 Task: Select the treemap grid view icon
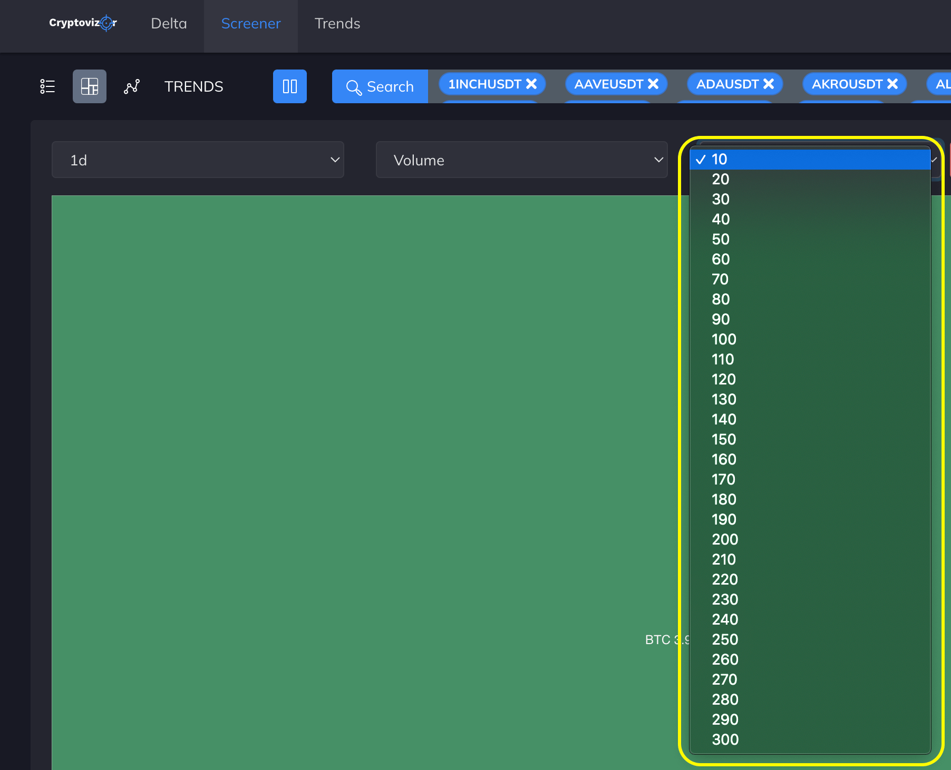(x=90, y=86)
